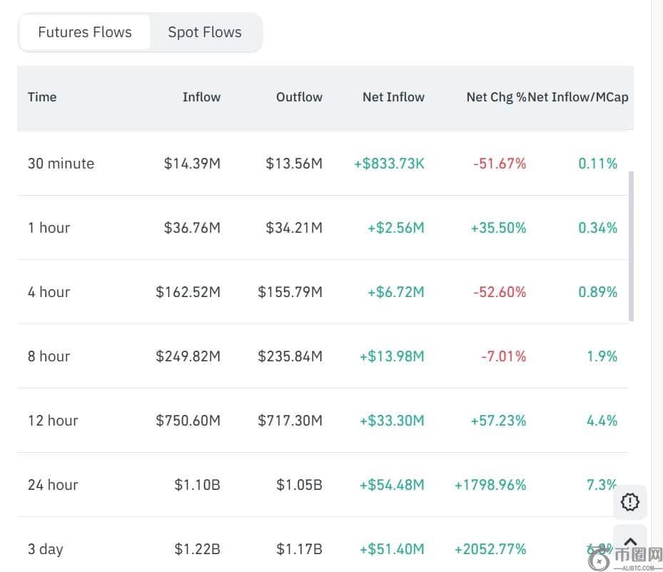663x572 pixels.
Task: Click the 12 hour outflow value $717.30M
Action: coord(290,421)
